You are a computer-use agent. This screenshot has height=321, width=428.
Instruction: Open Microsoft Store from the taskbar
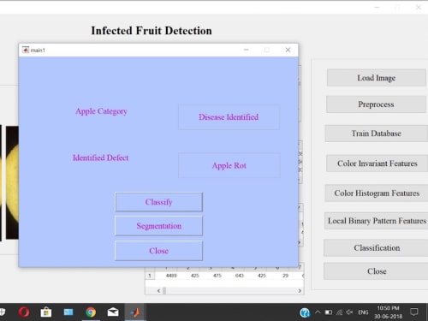(x=46, y=312)
